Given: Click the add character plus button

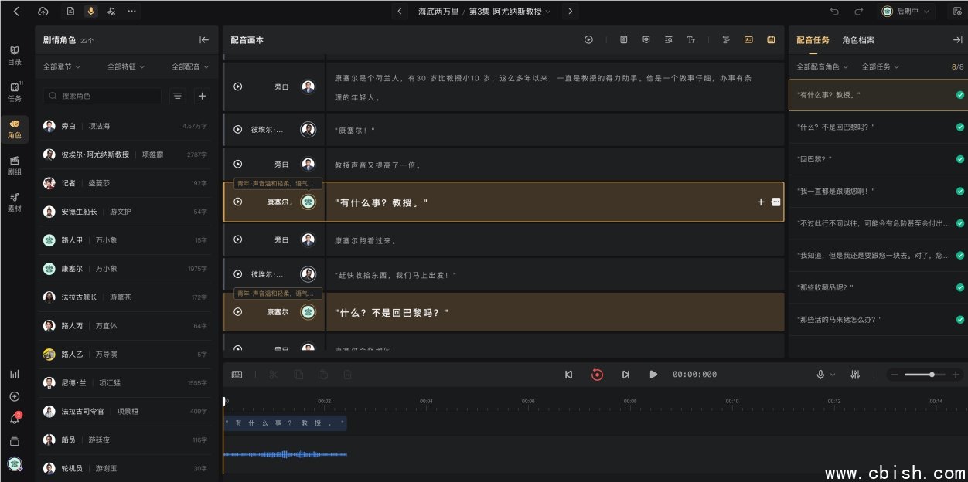Looking at the screenshot, I should pos(202,96).
